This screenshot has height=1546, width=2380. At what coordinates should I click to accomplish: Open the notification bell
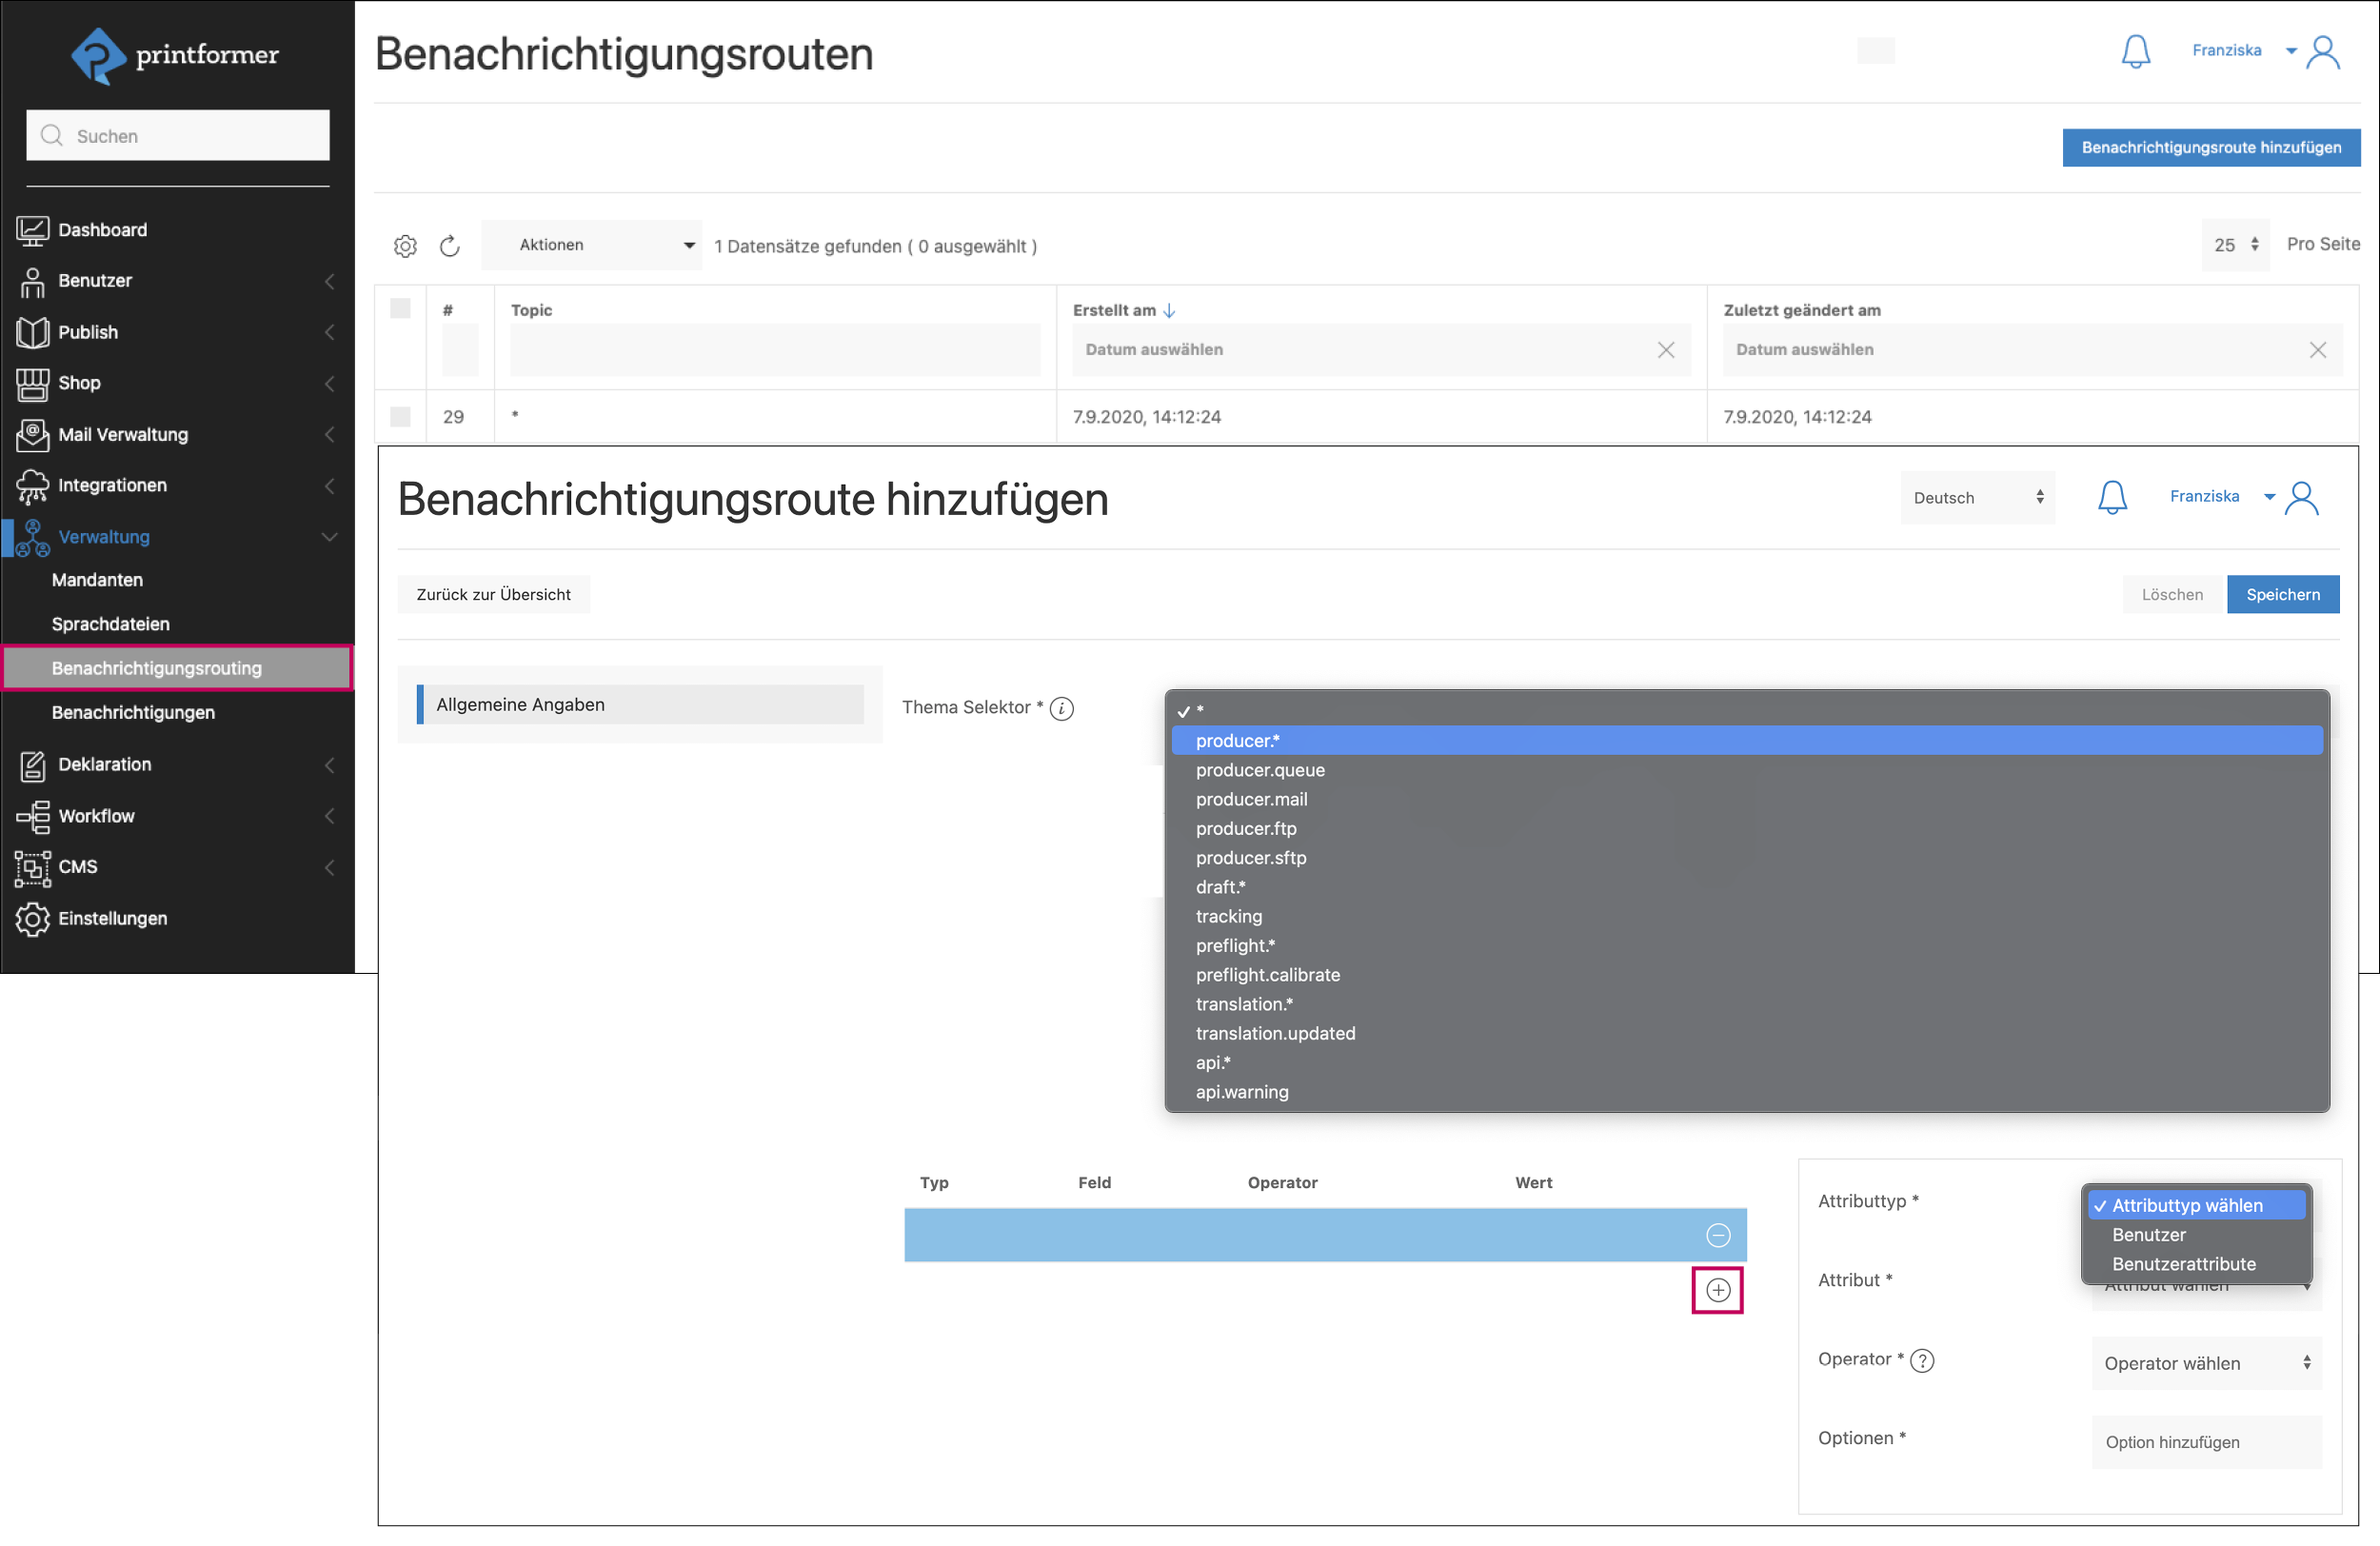pos(2136,50)
